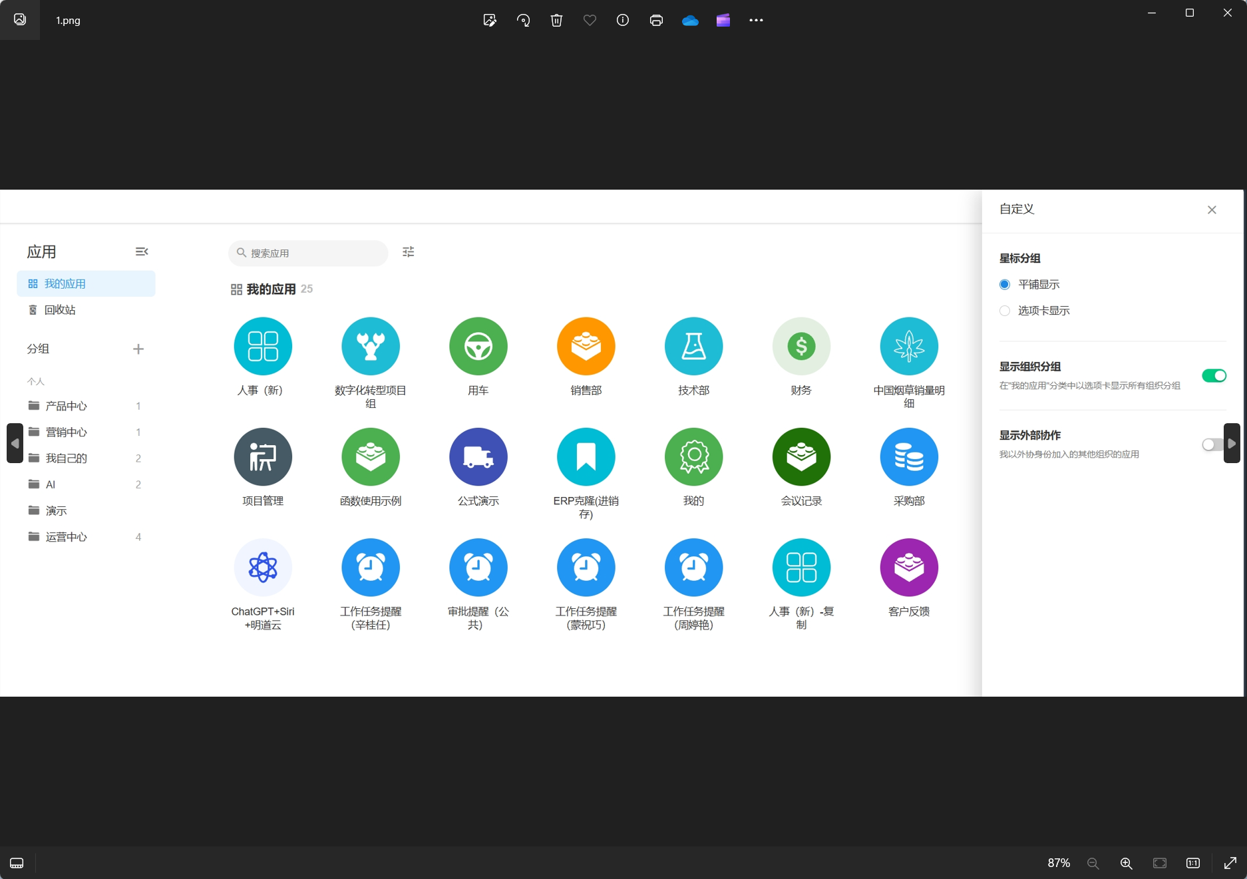Viewport: 1247px width, 879px height.
Task: Open the 数字化转型项目组 app
Action: [x=371, y=346]
